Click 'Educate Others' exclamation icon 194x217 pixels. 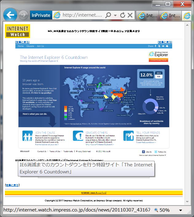[78, 136]
